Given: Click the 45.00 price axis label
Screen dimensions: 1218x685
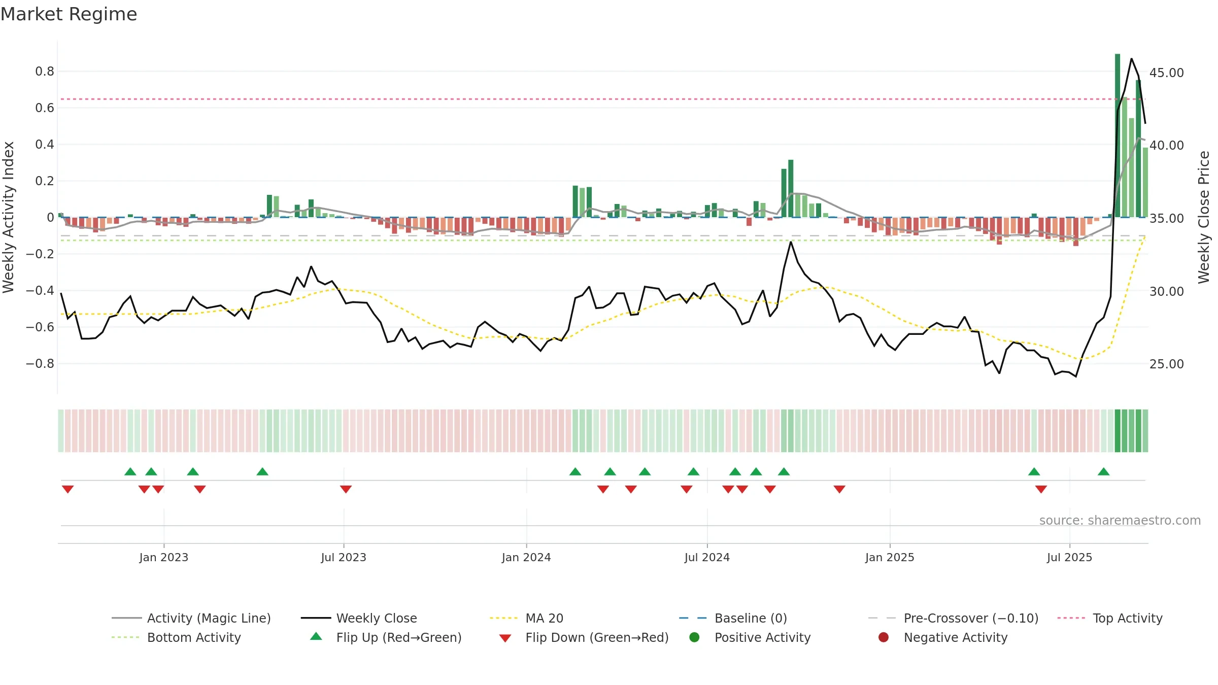Looking at the screenshot, I should point(1167,73).
